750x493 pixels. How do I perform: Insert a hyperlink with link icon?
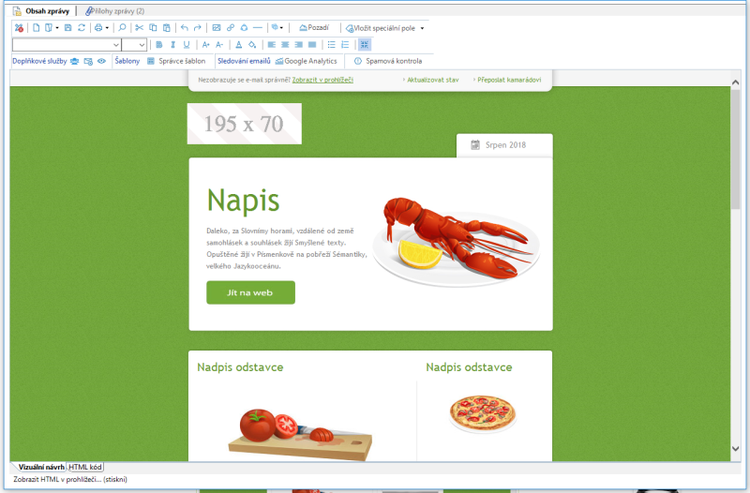[231, 28]
